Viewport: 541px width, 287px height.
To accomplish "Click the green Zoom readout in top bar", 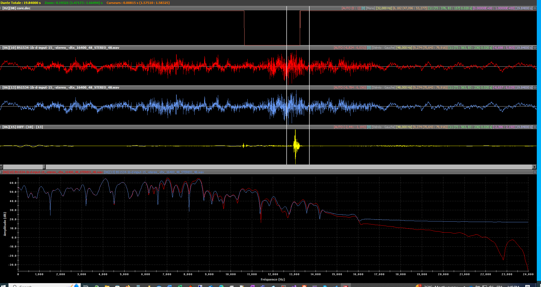I will [x=73, y=3].
